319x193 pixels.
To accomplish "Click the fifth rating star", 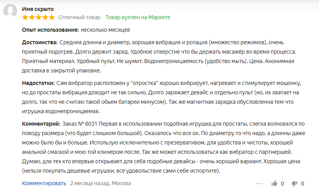I will click(52, 18).
